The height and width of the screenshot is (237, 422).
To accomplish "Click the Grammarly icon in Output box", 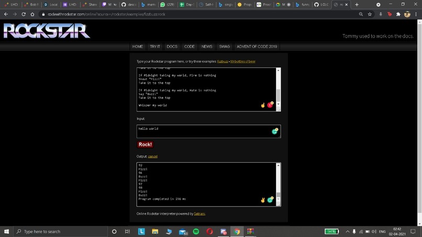I will [270, 200].
